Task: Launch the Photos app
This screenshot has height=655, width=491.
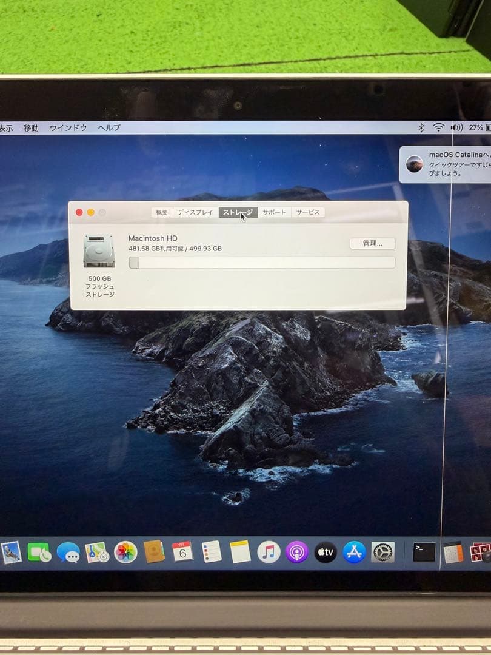Action: click(125, 553)
